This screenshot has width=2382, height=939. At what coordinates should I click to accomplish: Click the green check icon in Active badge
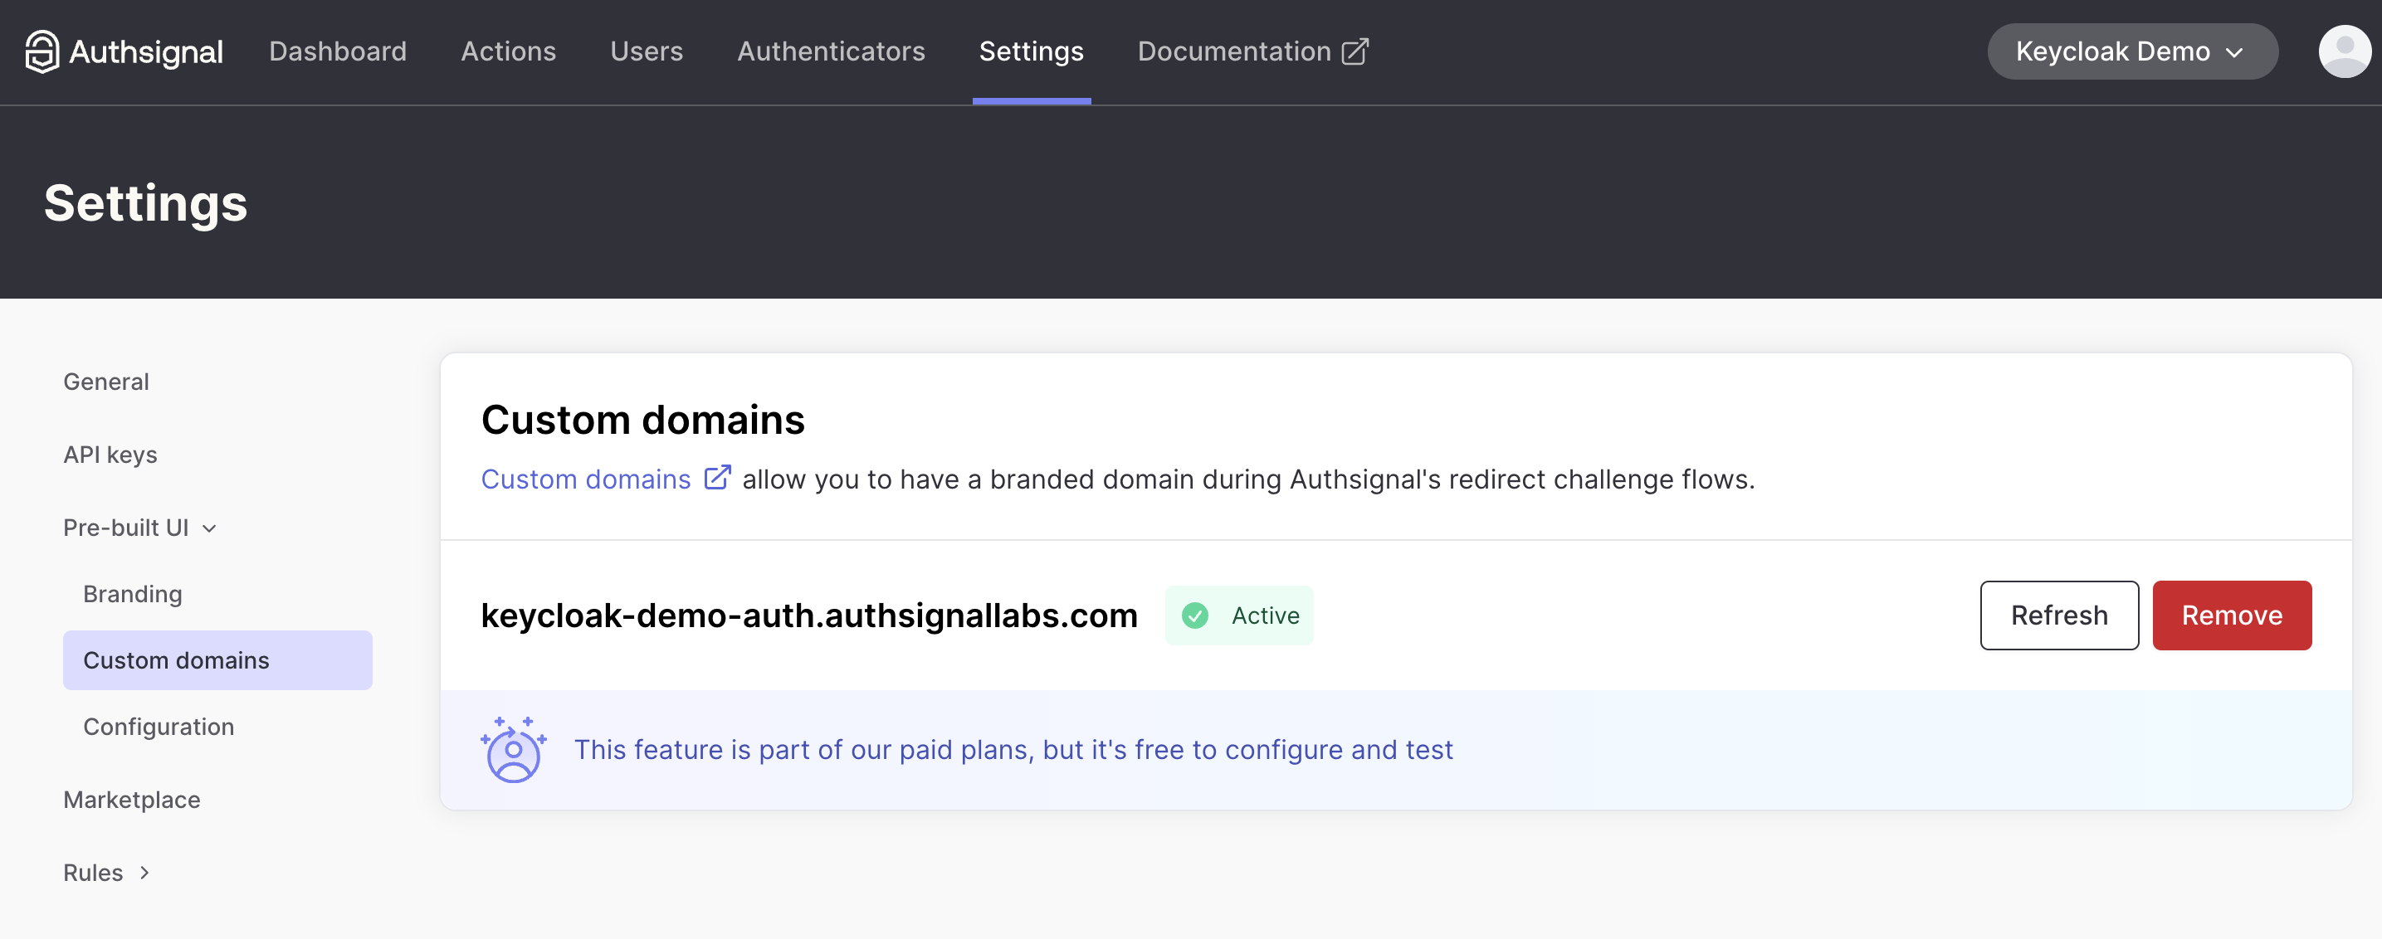[x=1194, y=615]
